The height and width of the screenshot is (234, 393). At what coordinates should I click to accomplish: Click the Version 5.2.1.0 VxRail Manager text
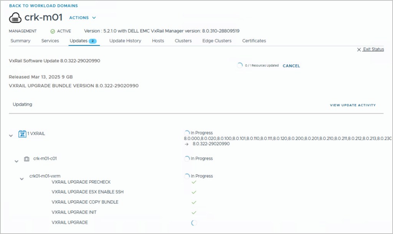coord(162,31)
